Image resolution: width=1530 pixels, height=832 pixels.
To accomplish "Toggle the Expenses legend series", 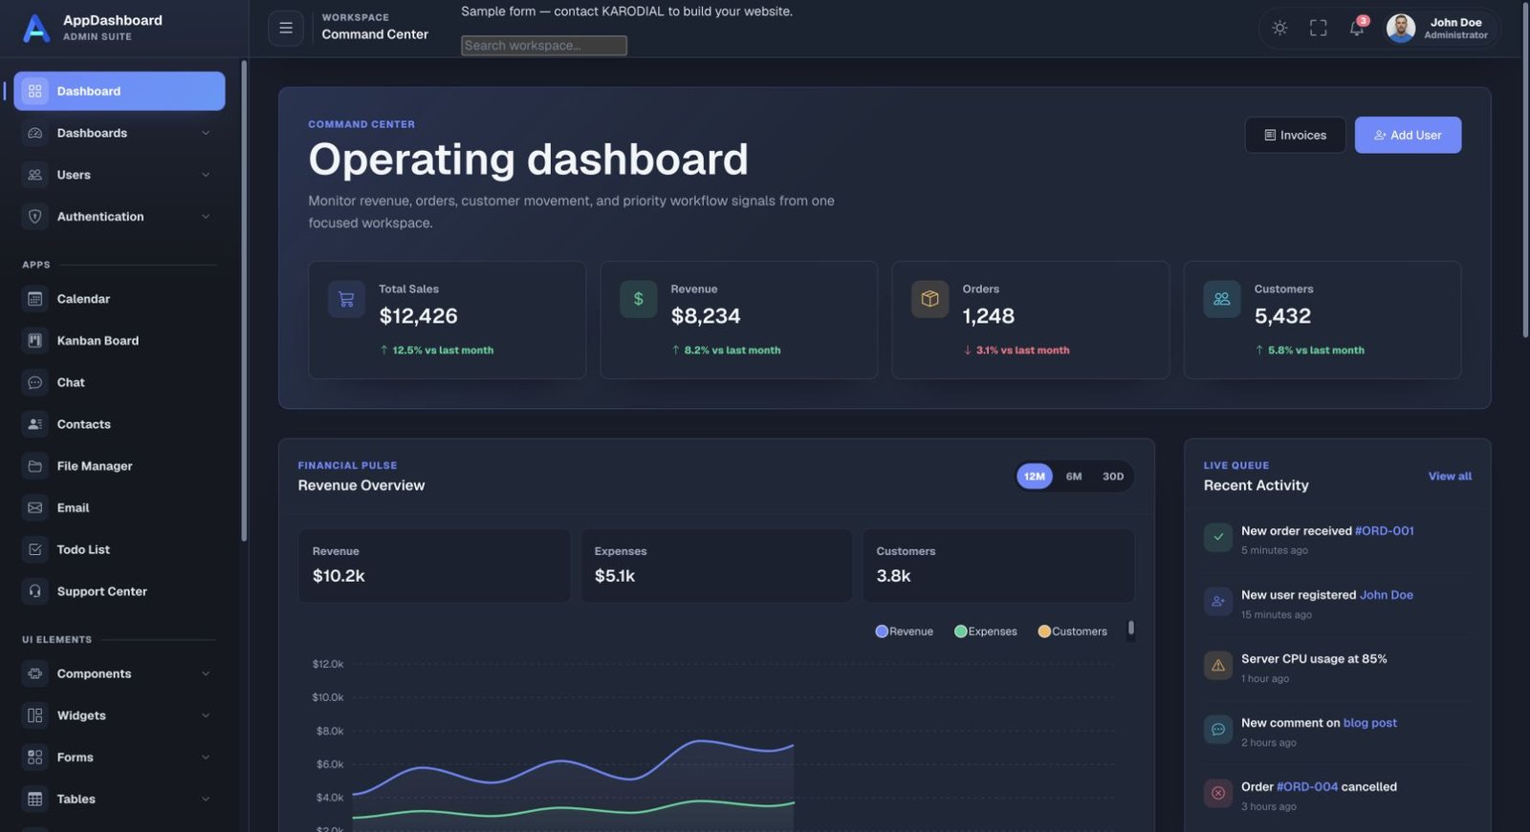I will tap(986, 631).
